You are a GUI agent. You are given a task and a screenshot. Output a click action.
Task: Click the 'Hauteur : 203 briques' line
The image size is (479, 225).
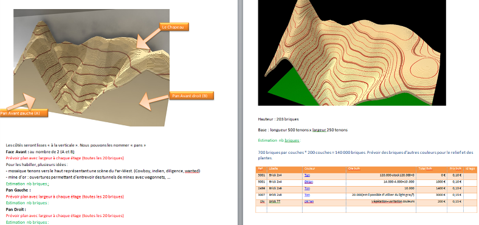(x=278, y=119)
